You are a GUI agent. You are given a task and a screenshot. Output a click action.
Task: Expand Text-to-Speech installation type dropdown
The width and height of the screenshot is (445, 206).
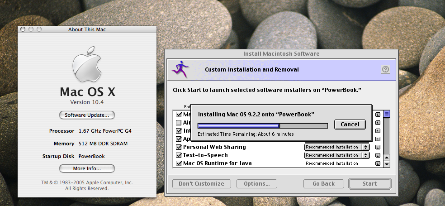click(x=337, y=155)
